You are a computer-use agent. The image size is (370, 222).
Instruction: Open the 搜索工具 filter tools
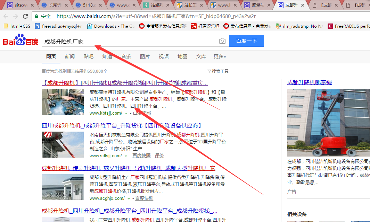coord(218,71)
